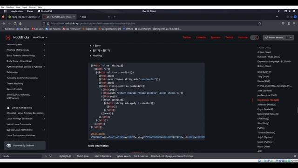Close the find bar

point(295,156)
